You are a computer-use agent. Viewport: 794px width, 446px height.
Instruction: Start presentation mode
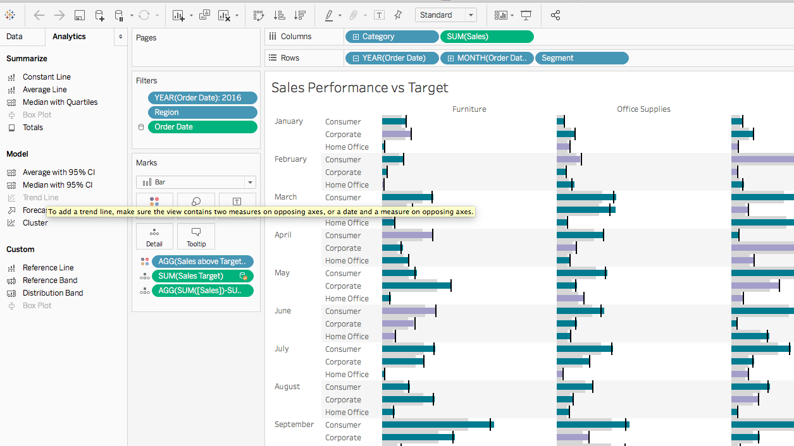click(526, 15)
